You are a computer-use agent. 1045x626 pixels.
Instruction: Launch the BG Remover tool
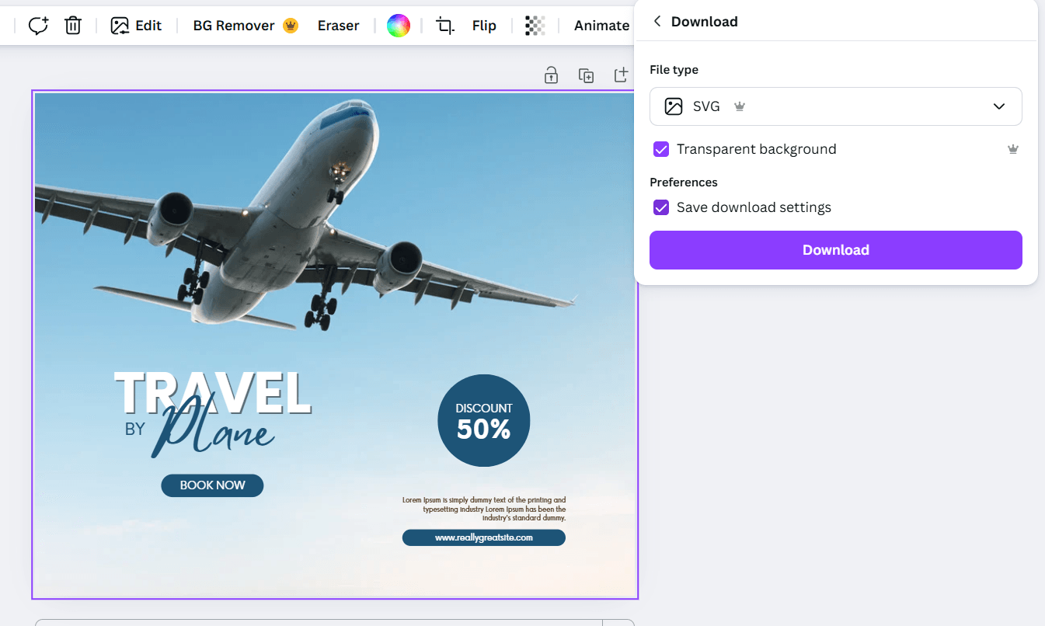246,26
